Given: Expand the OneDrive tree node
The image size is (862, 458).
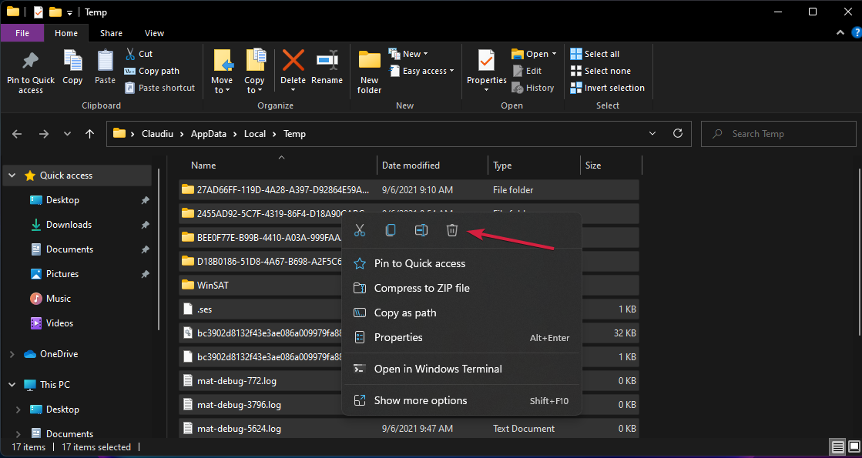Looking at the screenshot, I should (12, 354).
